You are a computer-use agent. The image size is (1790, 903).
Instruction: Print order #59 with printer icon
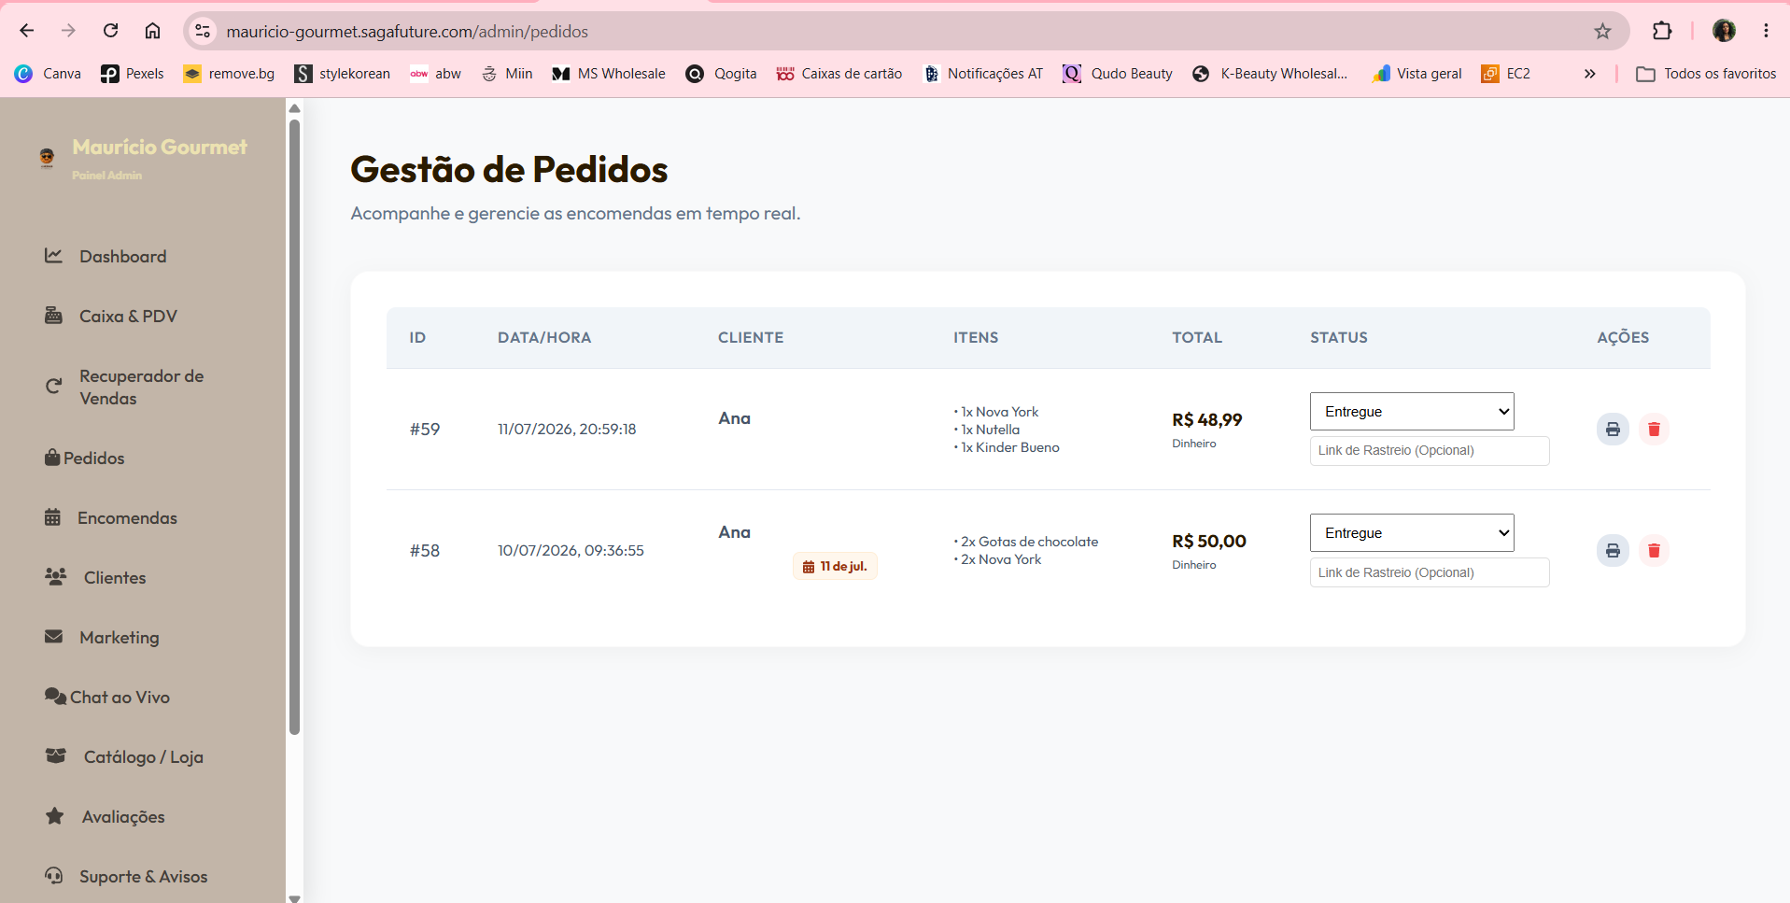tap(1613, 430)
